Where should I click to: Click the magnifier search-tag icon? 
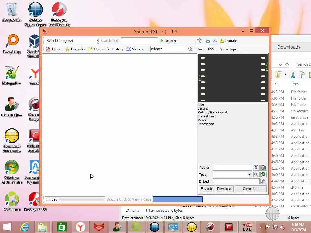[256, 174]
